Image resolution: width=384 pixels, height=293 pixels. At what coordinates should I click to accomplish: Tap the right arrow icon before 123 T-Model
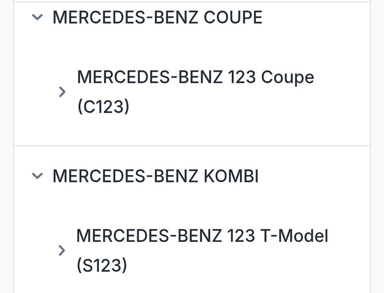62,251
